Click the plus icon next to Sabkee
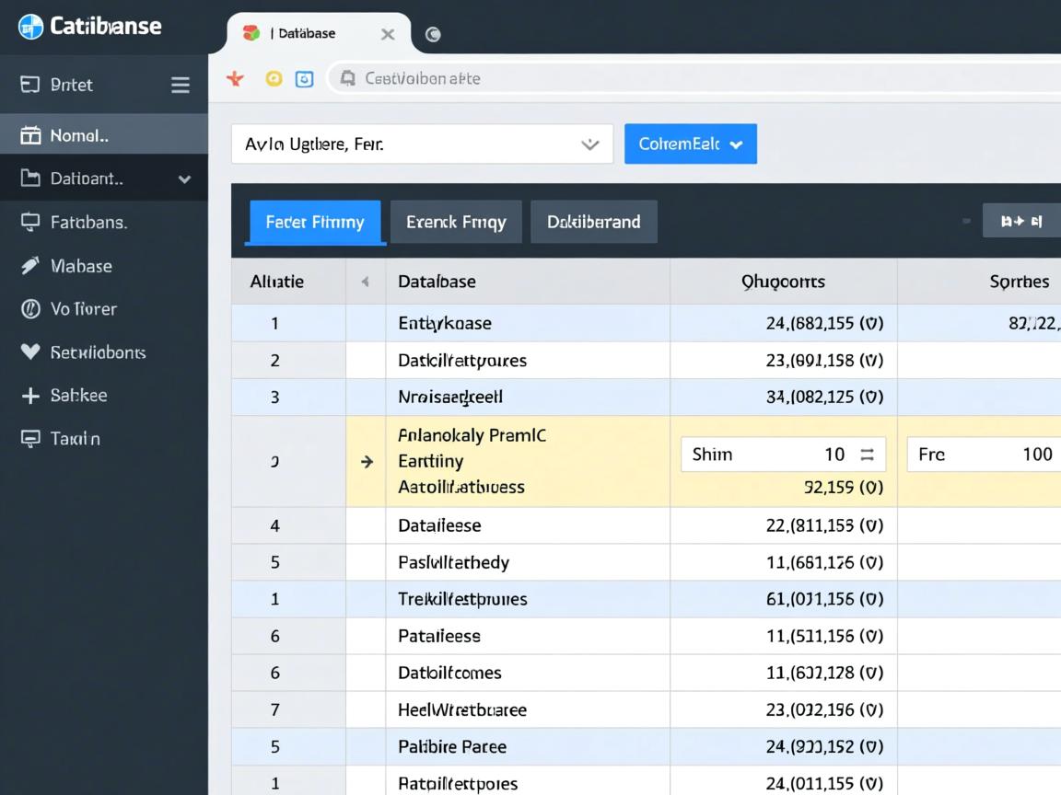Image resolution: width=1061 pixels, height=795 pixels. pos(30,396)
